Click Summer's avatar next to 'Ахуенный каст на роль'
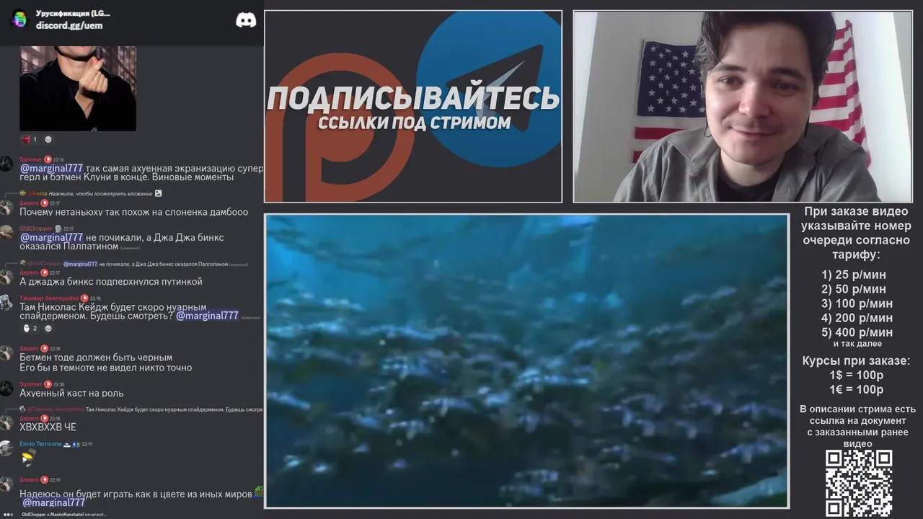Viewport: 923px width, 519px height. [x=6, y=389]
